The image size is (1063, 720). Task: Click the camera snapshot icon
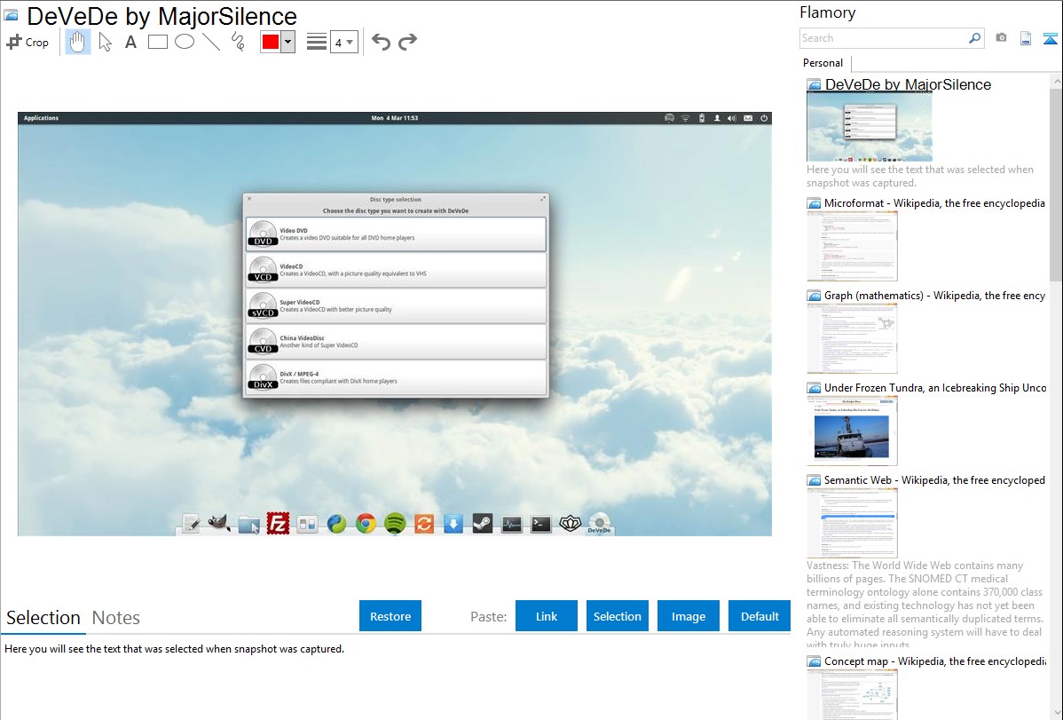tap(1001, 38)
